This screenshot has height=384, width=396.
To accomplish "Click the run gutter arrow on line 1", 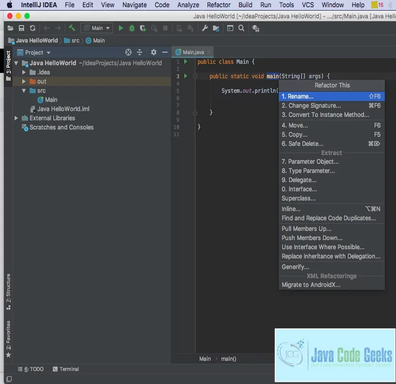I will point(185,61).
